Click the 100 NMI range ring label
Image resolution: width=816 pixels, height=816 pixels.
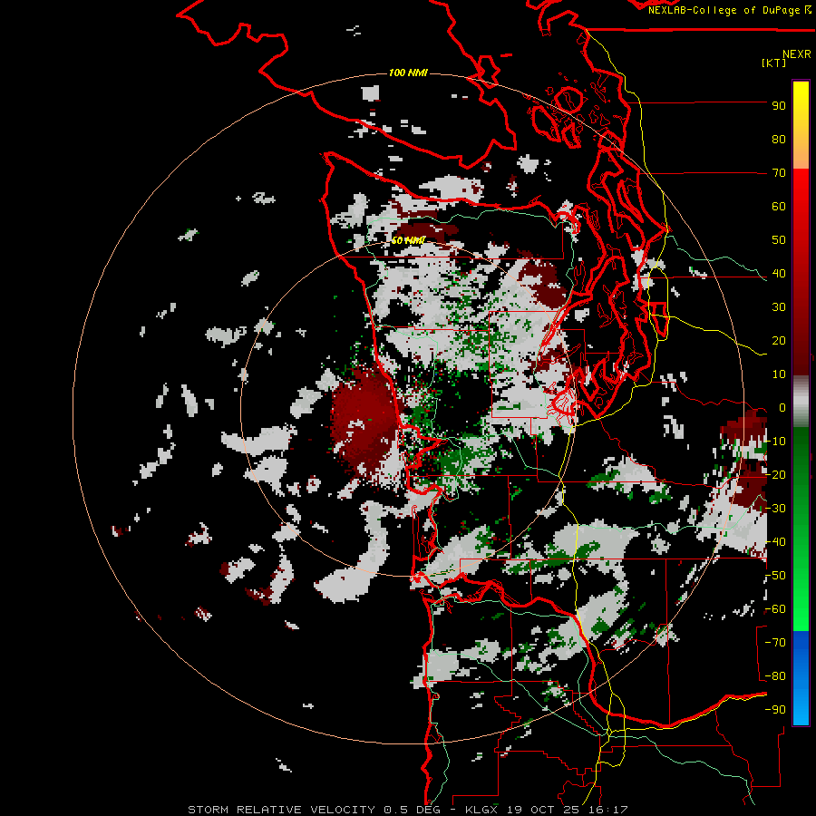[408, 73]
